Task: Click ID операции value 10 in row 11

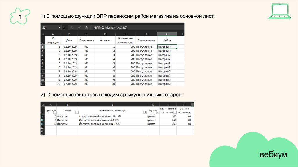Action: coord(53,84)
